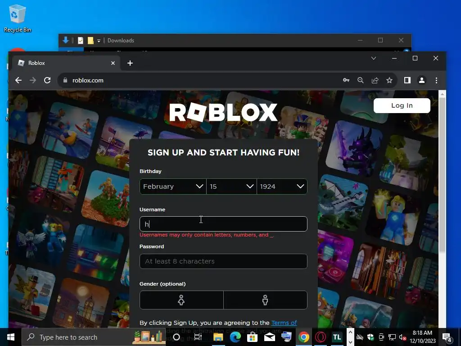Click the forward navigation arrow
The height and width of the screenshot is (346, 461).
click(x=32, y=80)
